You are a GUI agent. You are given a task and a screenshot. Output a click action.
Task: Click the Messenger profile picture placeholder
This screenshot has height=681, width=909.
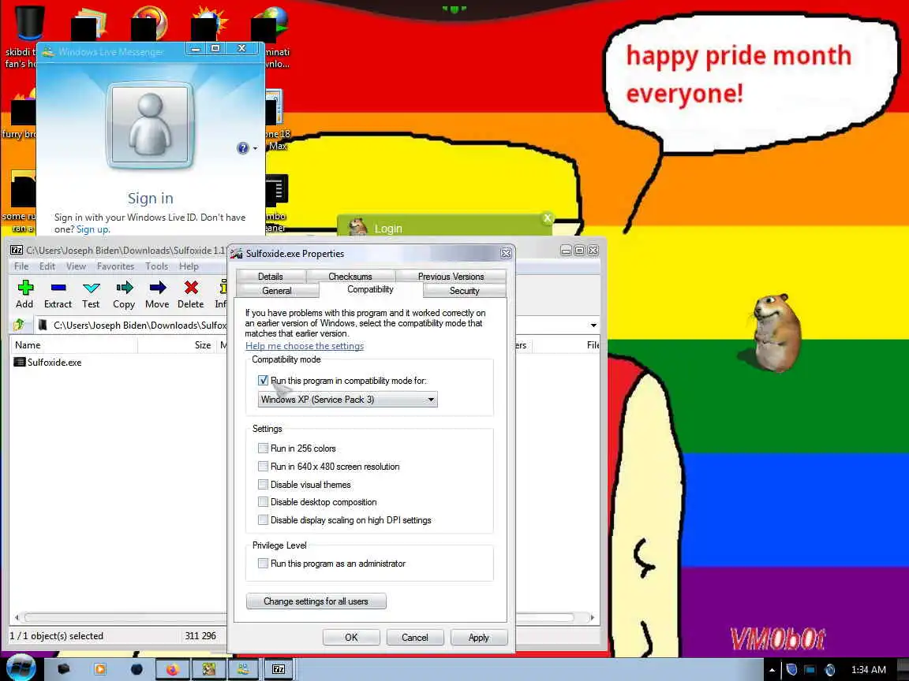(x=150, y=125)
